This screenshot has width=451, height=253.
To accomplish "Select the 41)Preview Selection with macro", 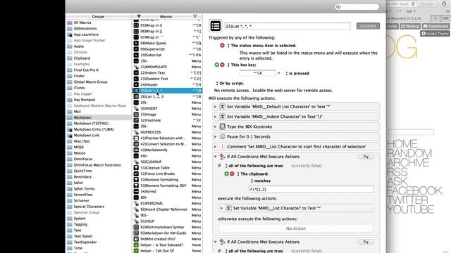I will [x=167, y=138].
